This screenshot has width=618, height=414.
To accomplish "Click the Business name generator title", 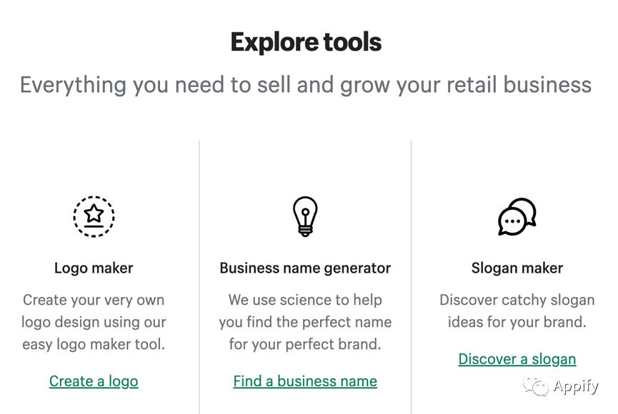I will pos(305,268).
